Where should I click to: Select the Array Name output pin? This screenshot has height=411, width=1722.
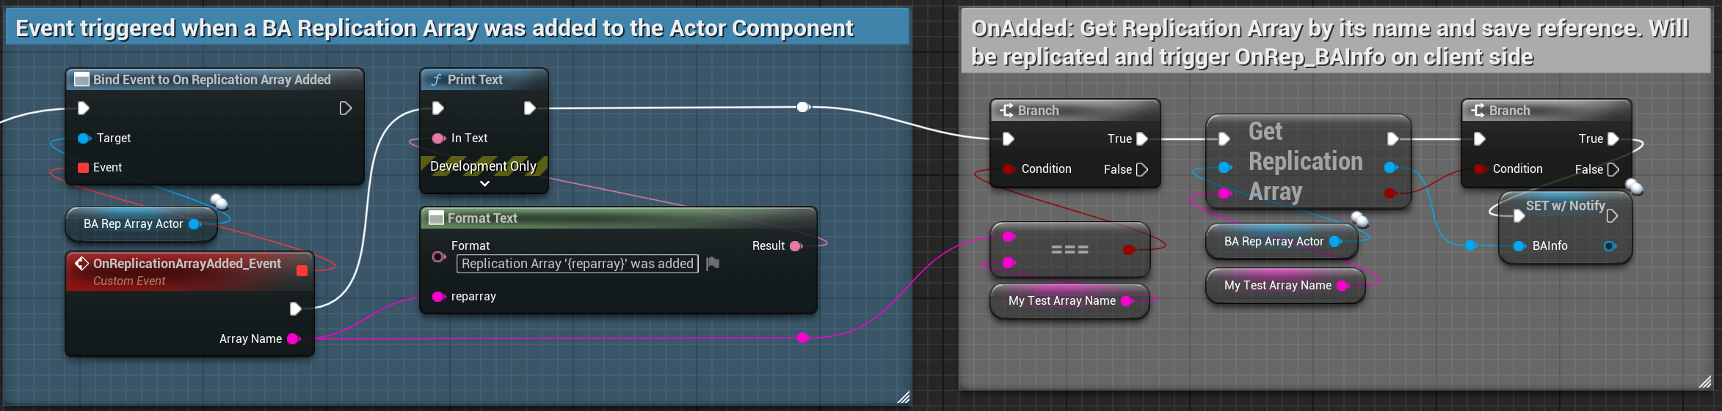(x=293, y=338)
